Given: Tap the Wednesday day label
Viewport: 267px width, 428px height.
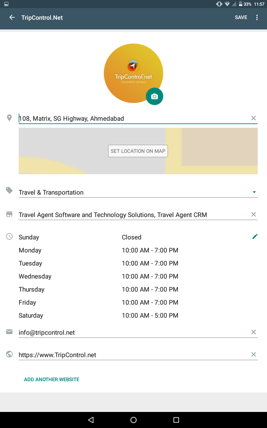Looking at the screenshot, I should pyautogui.click(x=35, y=276).
